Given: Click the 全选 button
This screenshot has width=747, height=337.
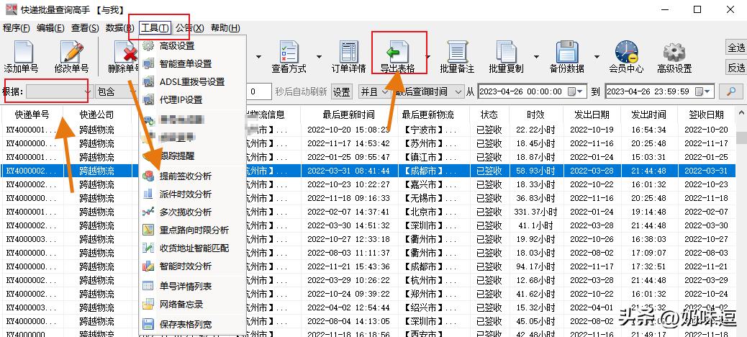Looking at the screenshot, I should [736, 48].
